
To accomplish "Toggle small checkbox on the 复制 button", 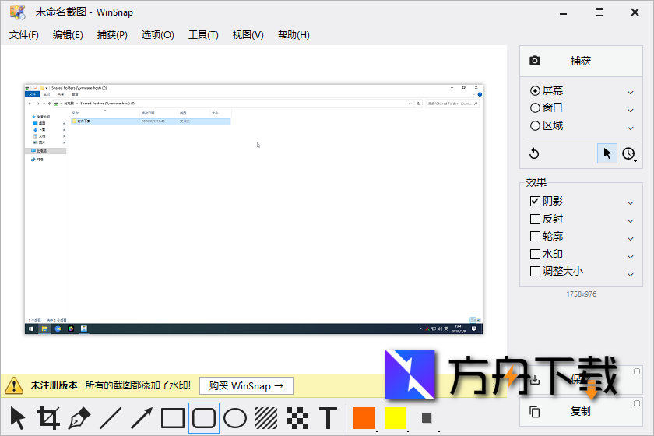I will 637,403.
